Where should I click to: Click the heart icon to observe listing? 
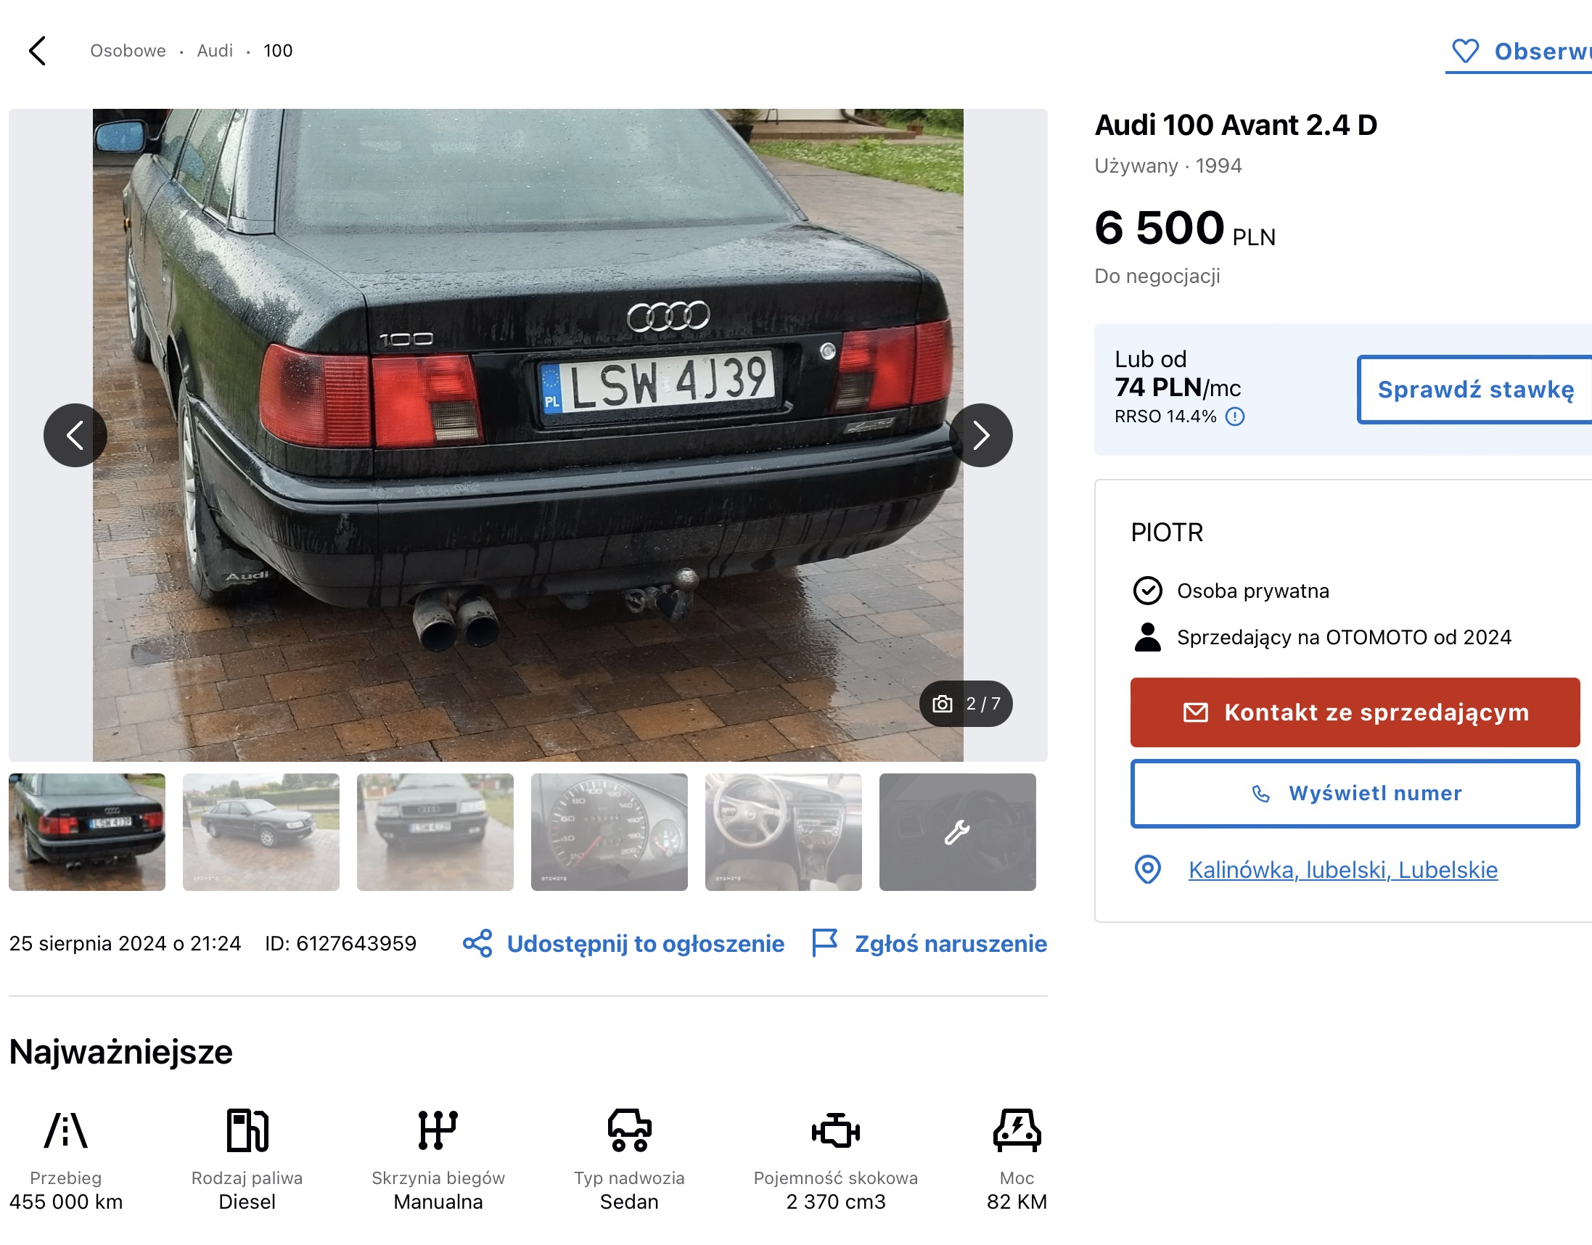click(x=1465, y=51)
